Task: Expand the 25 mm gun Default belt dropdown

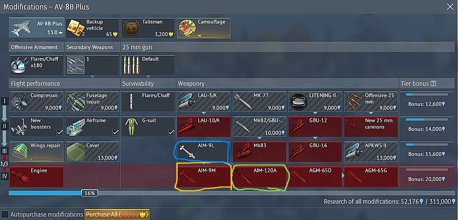Action: coord(148,77)
